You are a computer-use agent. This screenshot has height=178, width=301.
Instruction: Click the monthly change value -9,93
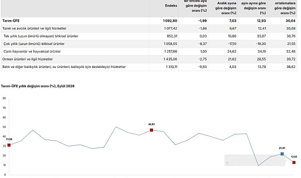pos(203,67)
